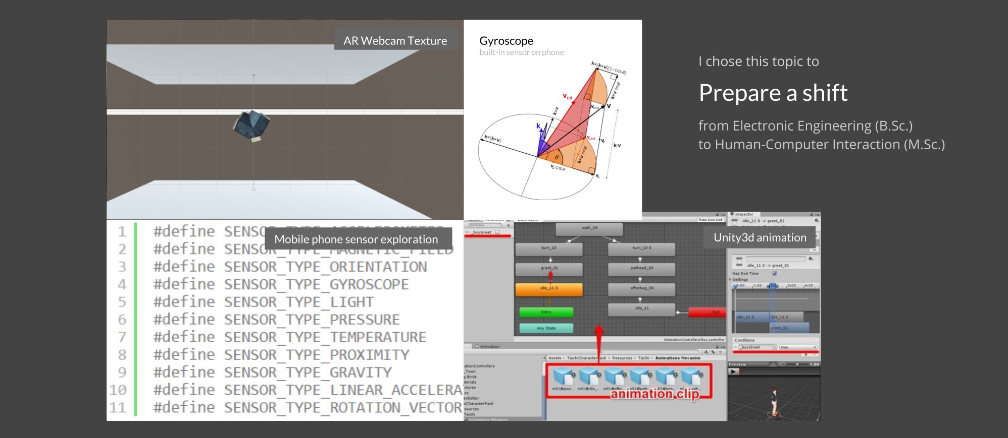The image size is (1008, 438).
Task: Click the search-by-label tag icon in Project panel
Action: pyautogui.click(x=713, y=352)
